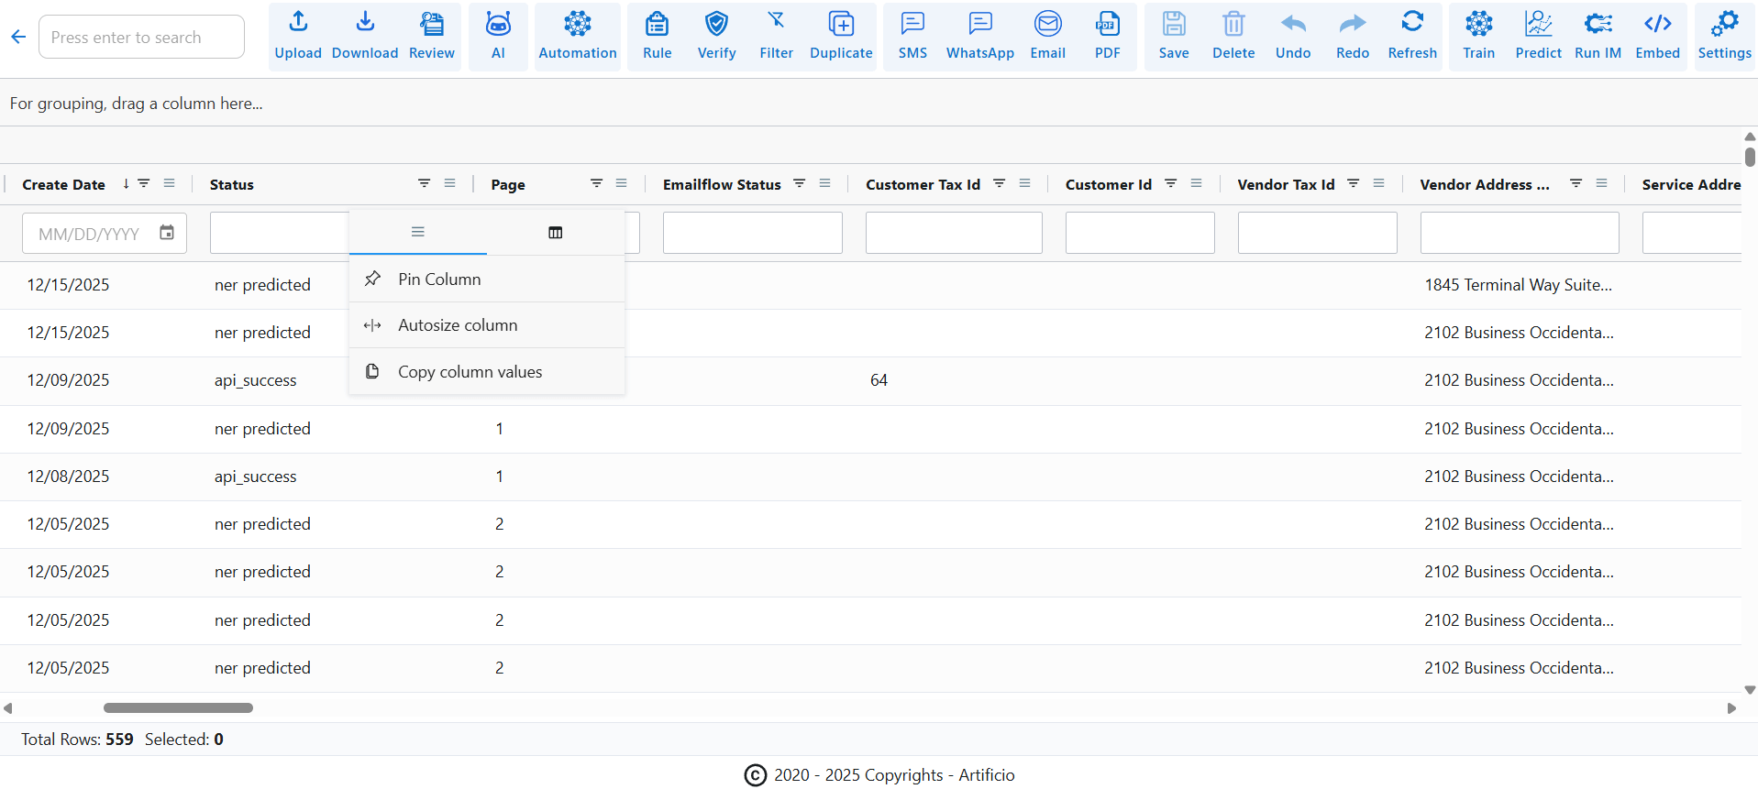
Task: Click the Selected: 0 status text
Action: pos(184,739)
